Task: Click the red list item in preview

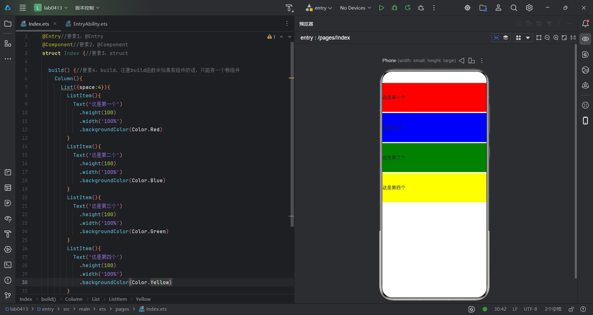Action: (x=434, y=97)
